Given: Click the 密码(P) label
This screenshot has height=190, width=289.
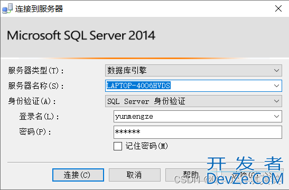Looking at the screenshot, I should [x=35, y=131].
